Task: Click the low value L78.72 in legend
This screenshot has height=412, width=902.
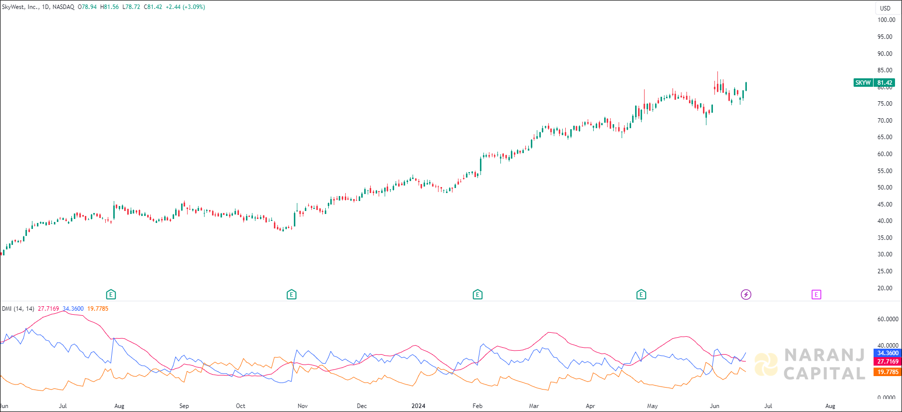Action: click(131, 7)
